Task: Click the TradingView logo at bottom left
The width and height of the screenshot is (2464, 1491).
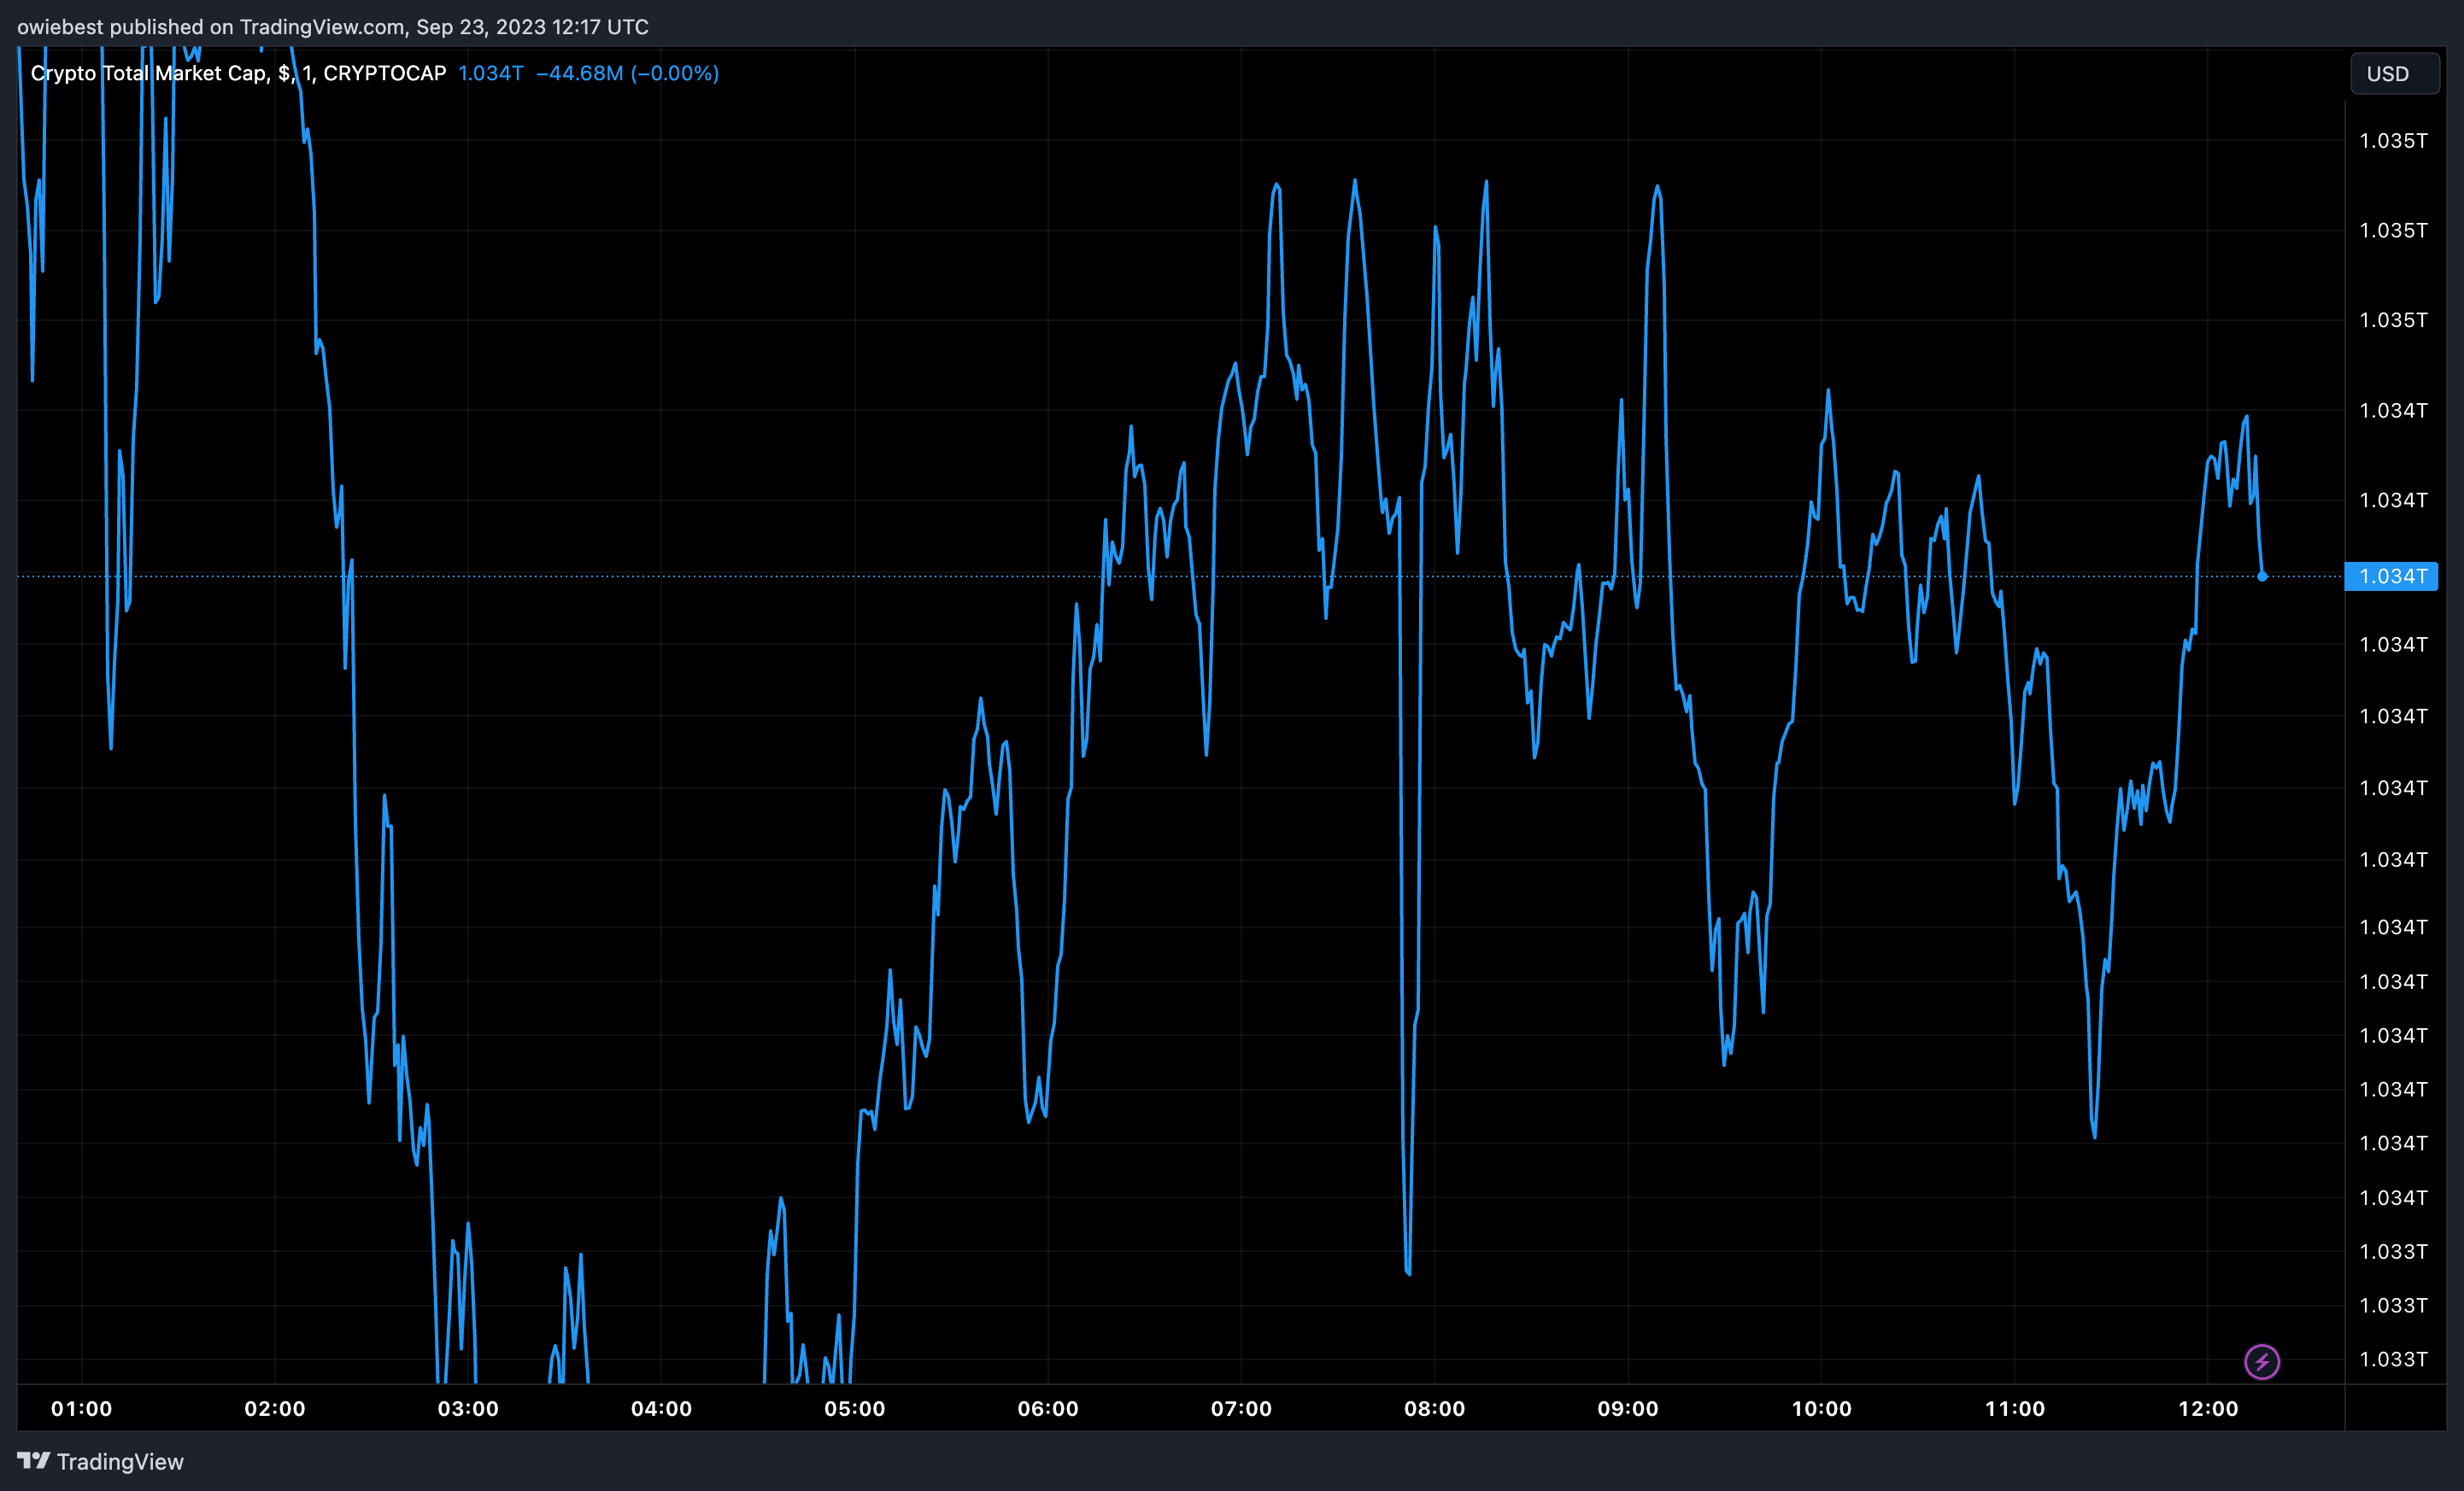Action: click(x=100, y=1461)
